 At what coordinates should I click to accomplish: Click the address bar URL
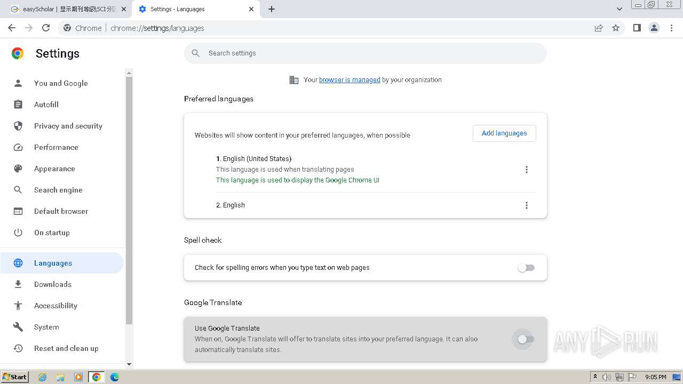click(x=157, y=28)
